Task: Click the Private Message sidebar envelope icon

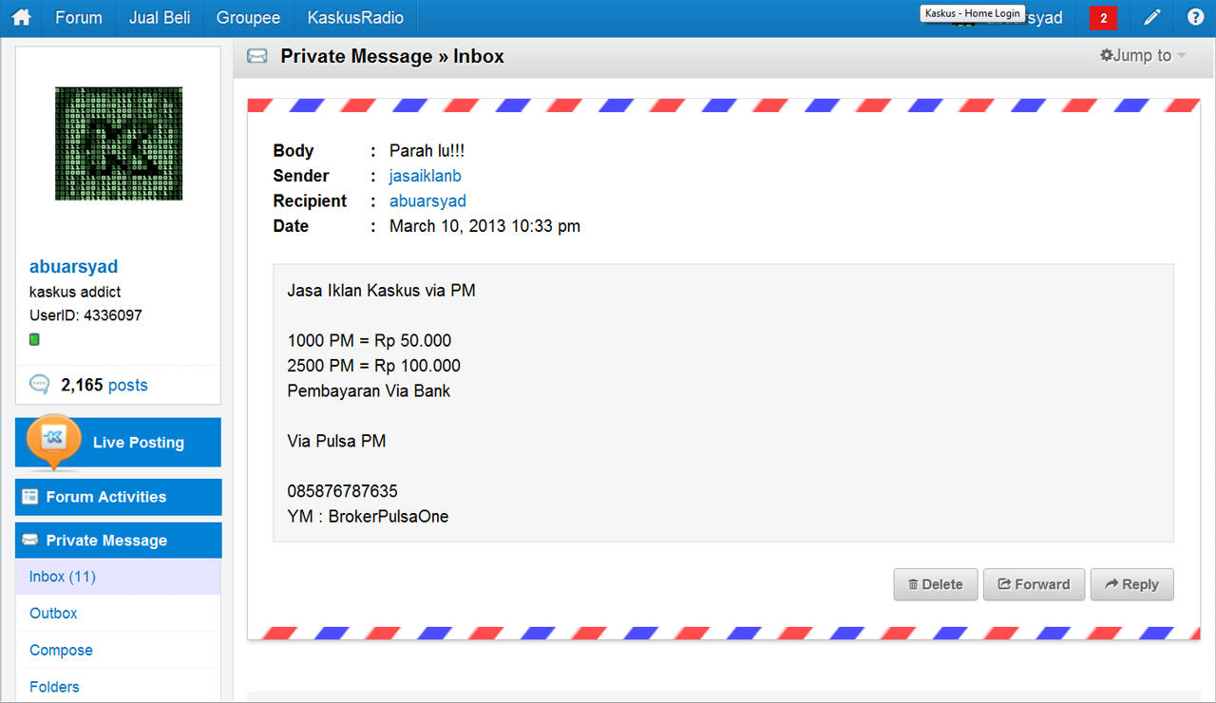Action: 30,541
